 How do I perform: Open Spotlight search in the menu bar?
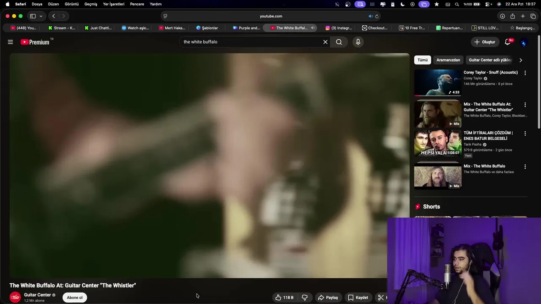(457, 4)
